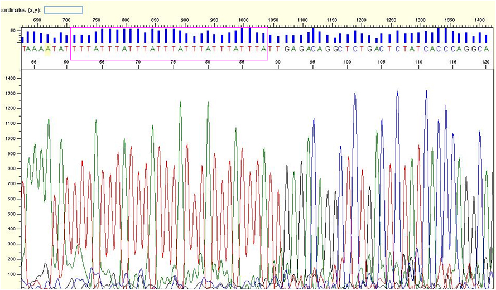496x290 pixels.
Task: Click base position label 120
Action: pos(486,62)
